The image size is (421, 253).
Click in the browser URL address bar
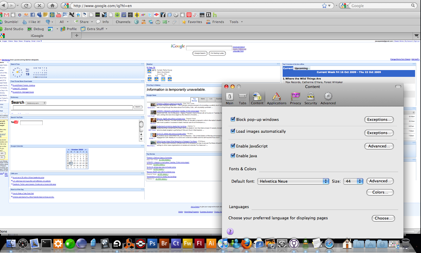click(x=196, y=6)
